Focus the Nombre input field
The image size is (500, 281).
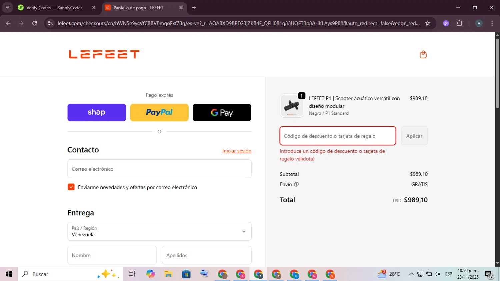(x=112, y=255)
